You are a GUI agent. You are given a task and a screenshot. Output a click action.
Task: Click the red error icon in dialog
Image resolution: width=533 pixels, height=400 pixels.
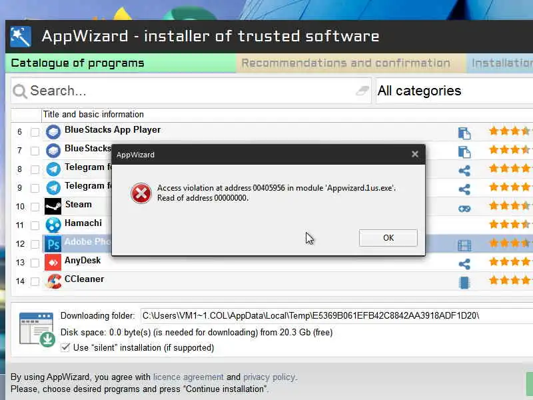pyautogui.click(x=141, y=193)
